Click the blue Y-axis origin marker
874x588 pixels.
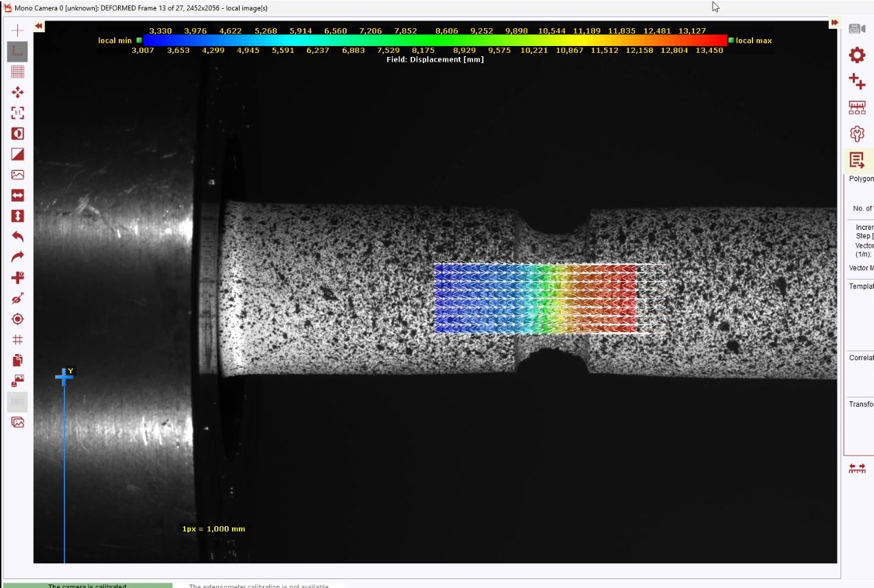pos(64,377)
